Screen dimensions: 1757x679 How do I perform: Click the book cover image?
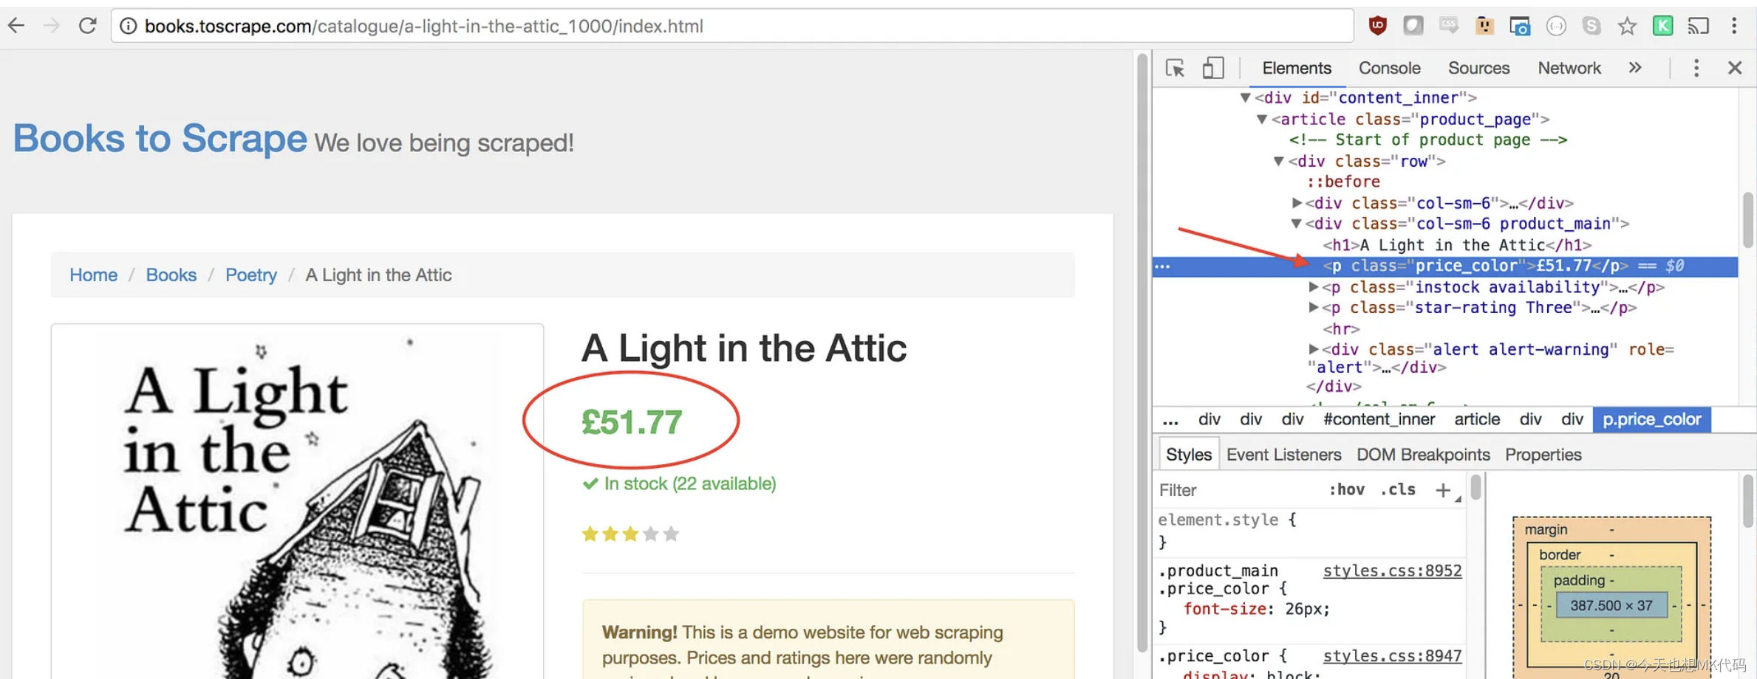[x=297, y=502]
